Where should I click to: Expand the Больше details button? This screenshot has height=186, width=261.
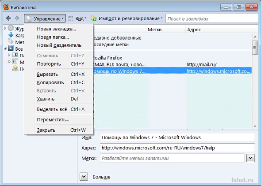click(84, 177)
